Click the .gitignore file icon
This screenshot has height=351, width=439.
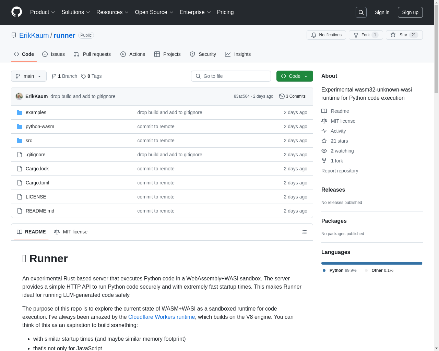[x=20, y=155]
